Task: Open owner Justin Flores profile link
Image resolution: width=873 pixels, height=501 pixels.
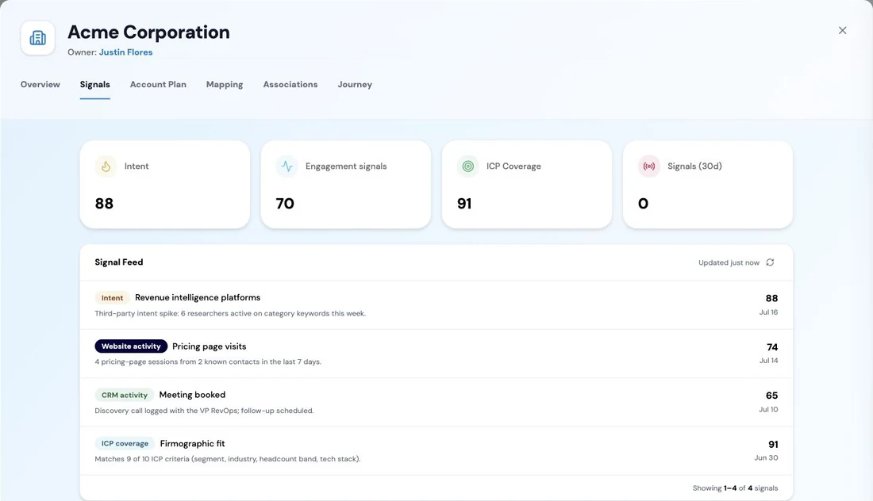Action: 126,52
